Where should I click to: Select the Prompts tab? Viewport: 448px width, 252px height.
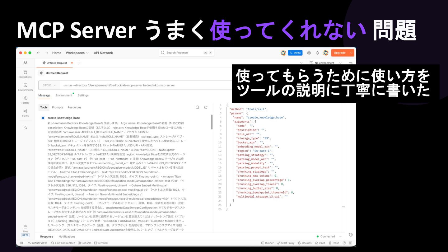(x=58, y=107)
